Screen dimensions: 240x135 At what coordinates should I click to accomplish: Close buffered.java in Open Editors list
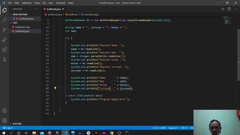click(14, 18)
